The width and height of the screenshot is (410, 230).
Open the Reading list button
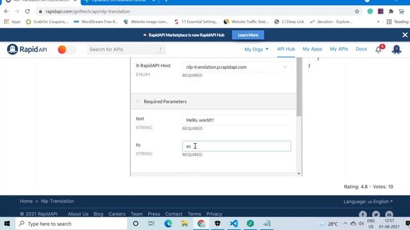(397, 22)
